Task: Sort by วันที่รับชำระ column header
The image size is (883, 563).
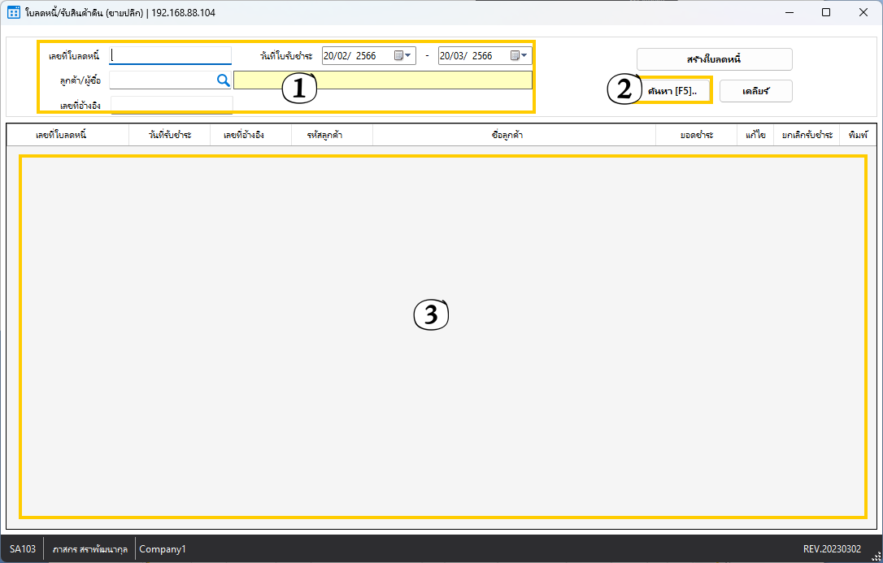Action: click(x=170, y=135)
